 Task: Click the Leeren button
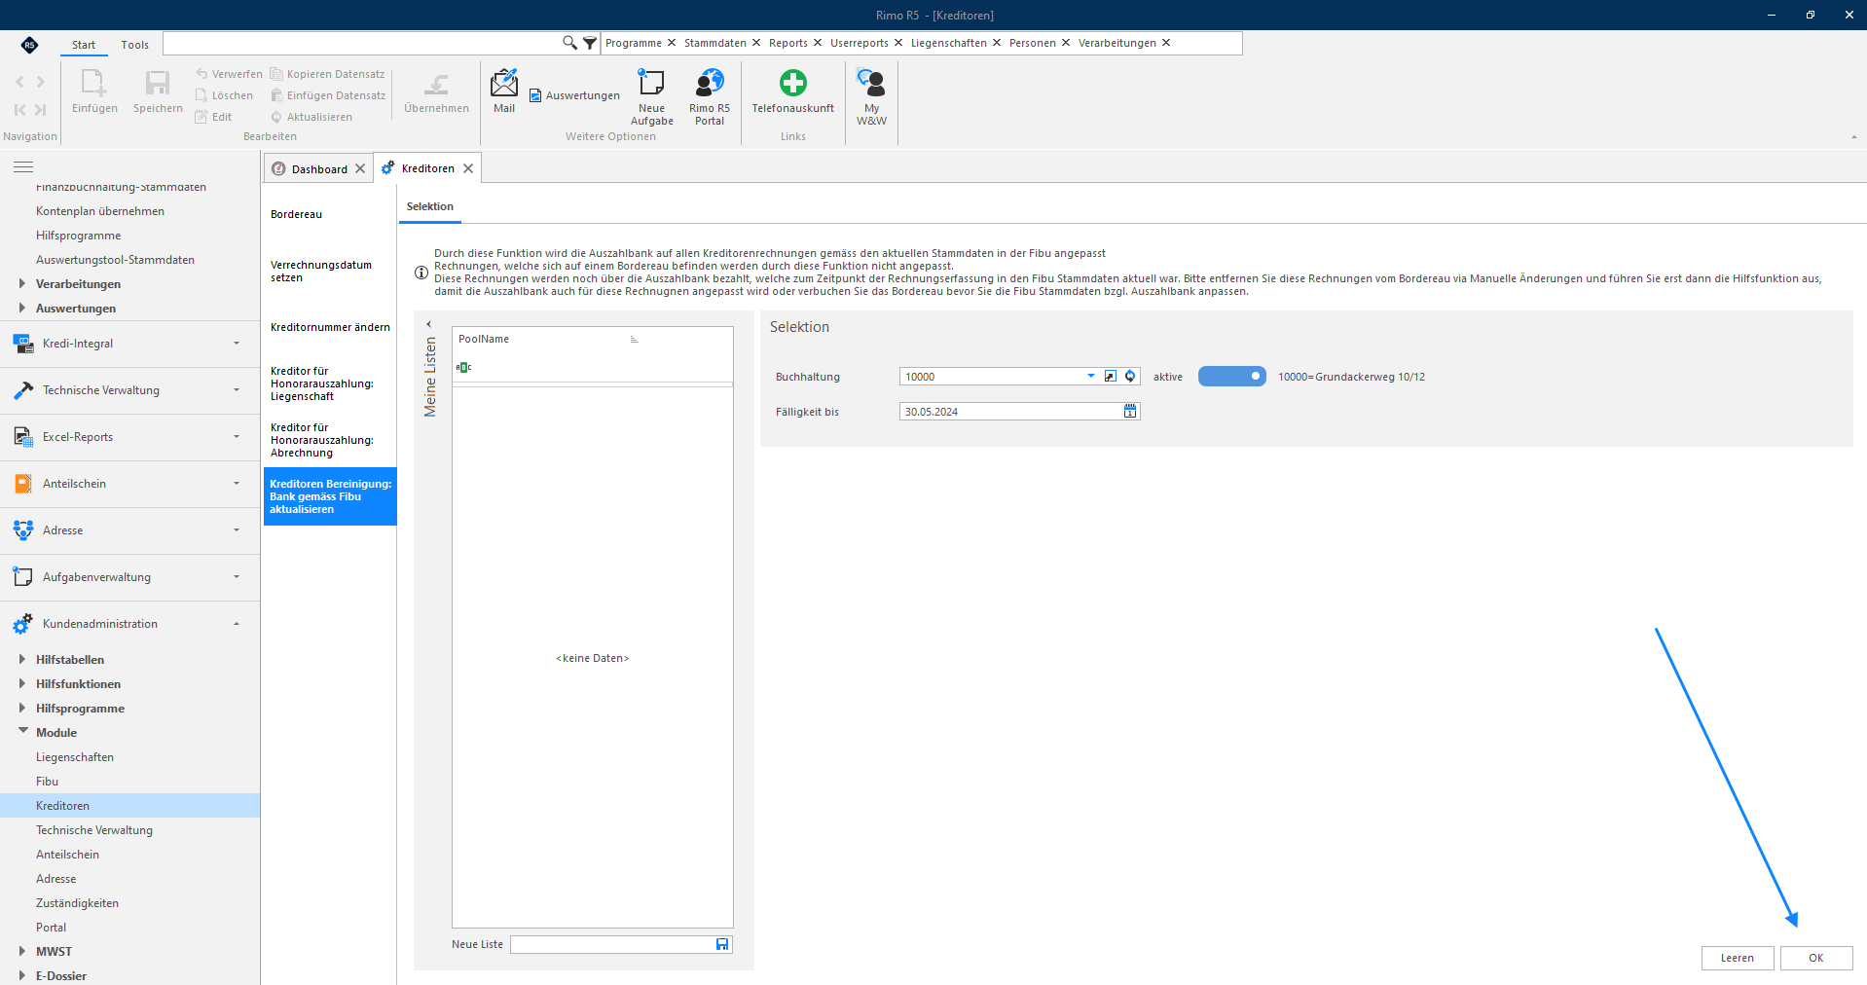click(x=1738, y=958)
